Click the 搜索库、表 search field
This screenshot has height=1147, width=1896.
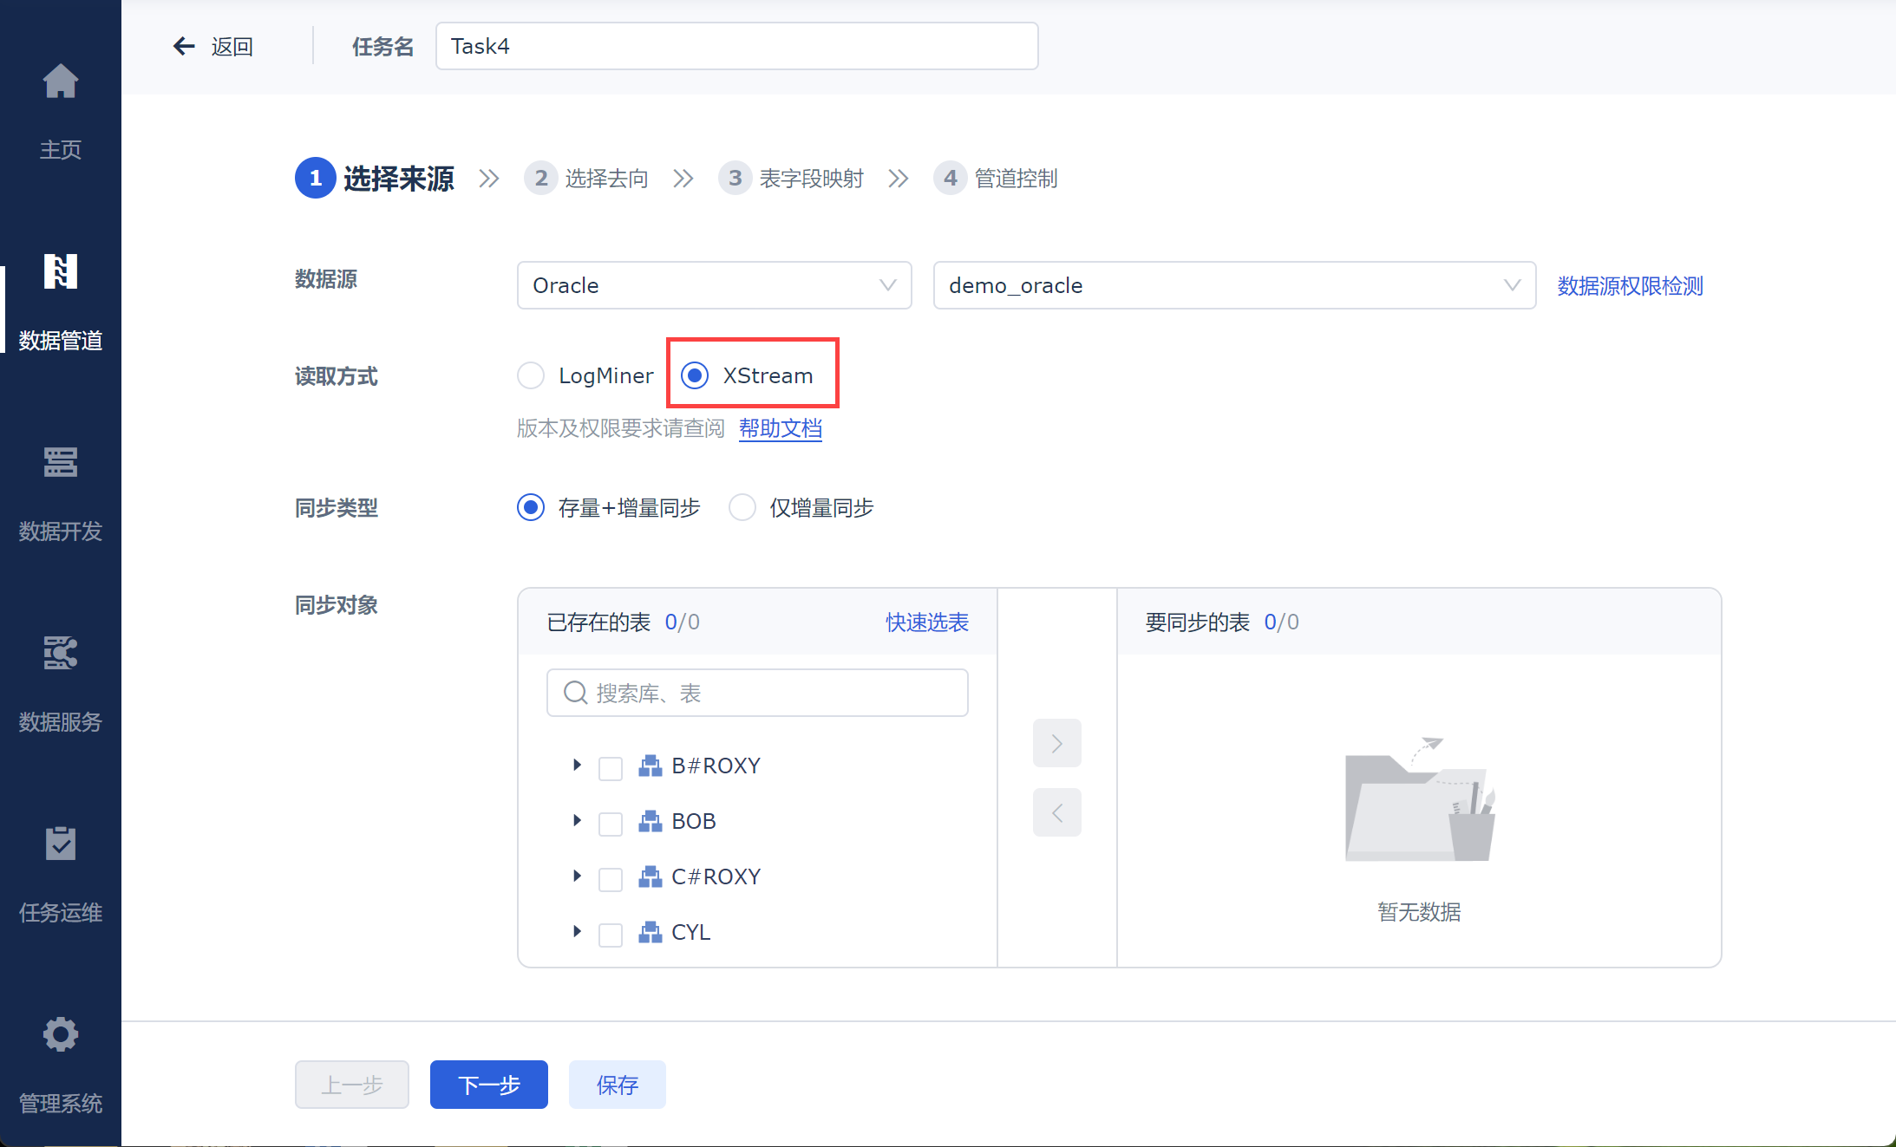(757, 693)
